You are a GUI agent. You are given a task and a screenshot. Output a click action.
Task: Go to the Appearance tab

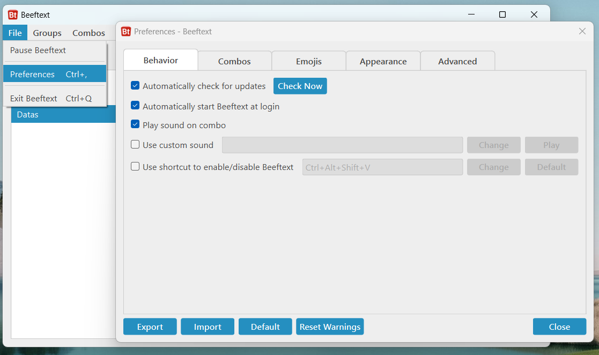383,61
